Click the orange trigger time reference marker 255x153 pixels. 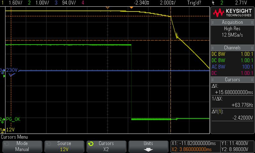tap(131, 7)
